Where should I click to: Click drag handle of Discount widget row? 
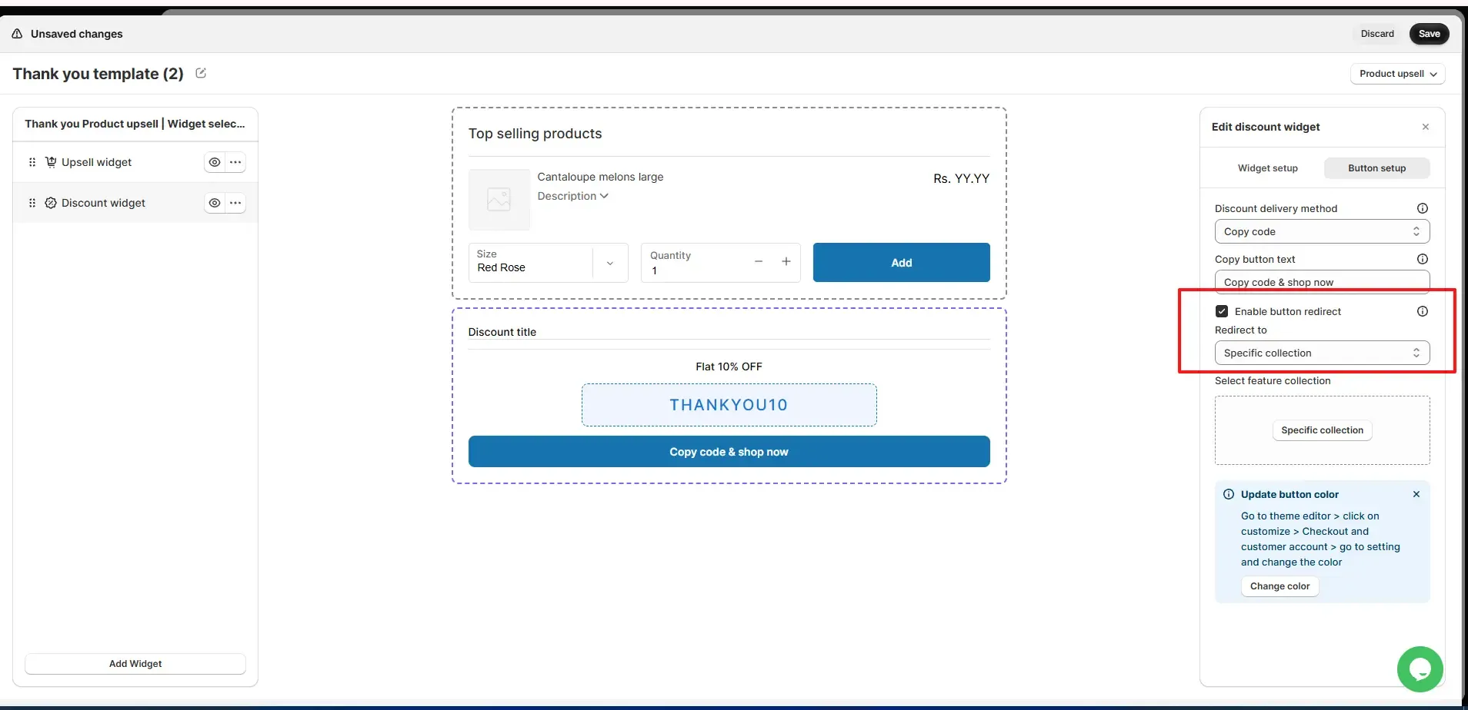pos(32,203)
